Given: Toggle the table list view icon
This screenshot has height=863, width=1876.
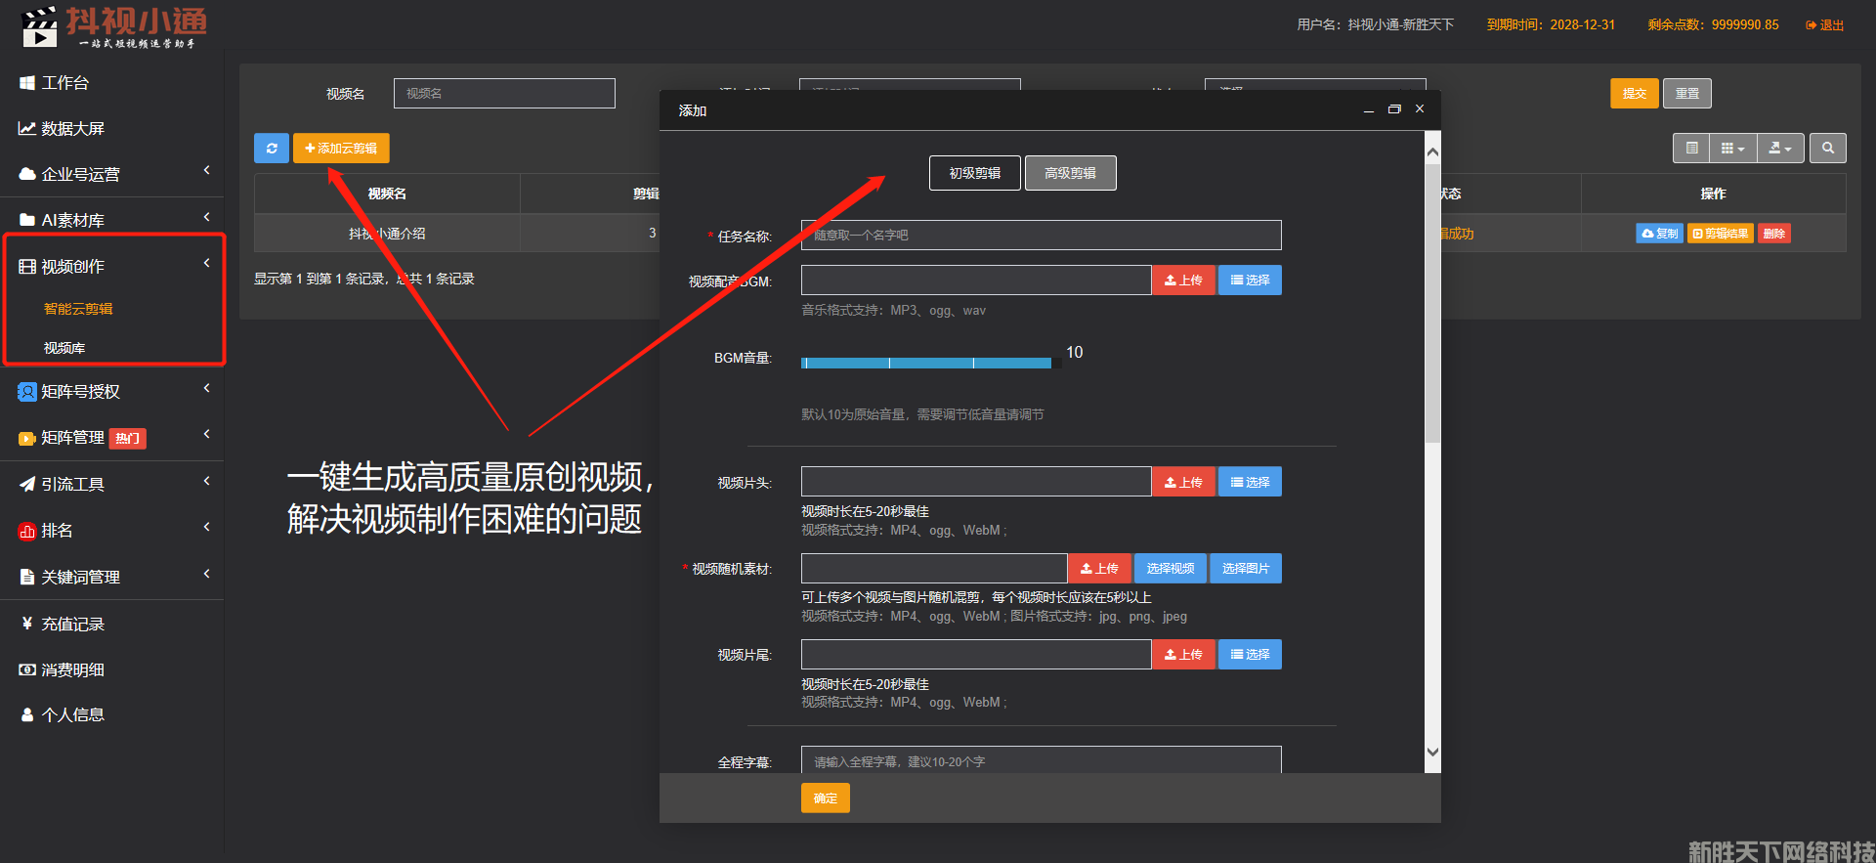Looking at the screenshot, I should [1691, 149].
